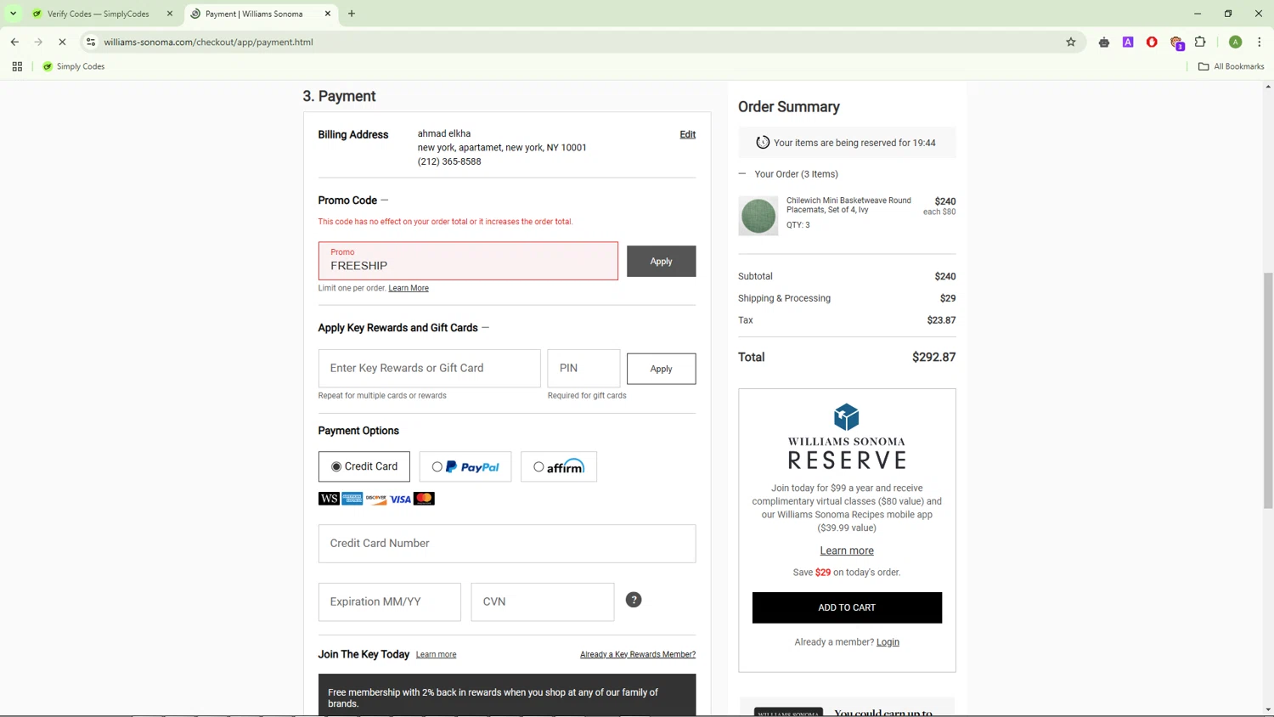
Task: Select the PayPal payment option
Action: pos(465,466)
